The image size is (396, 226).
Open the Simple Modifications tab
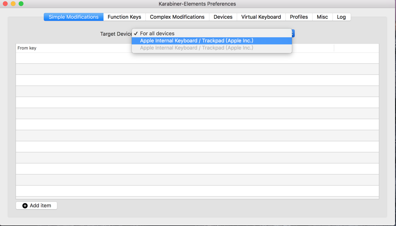[x=74, y=17]
